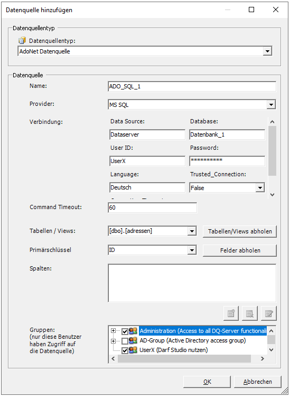This screenshot has width=290, height=397.
Task: Open the Trusted_Connection dropdown
Action: point(260,188)
